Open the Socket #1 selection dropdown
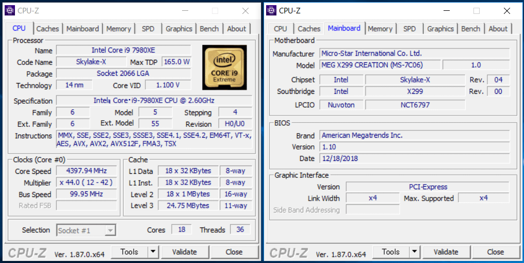The width and height of the screenshot is (524, 263). tap(86, 230)
